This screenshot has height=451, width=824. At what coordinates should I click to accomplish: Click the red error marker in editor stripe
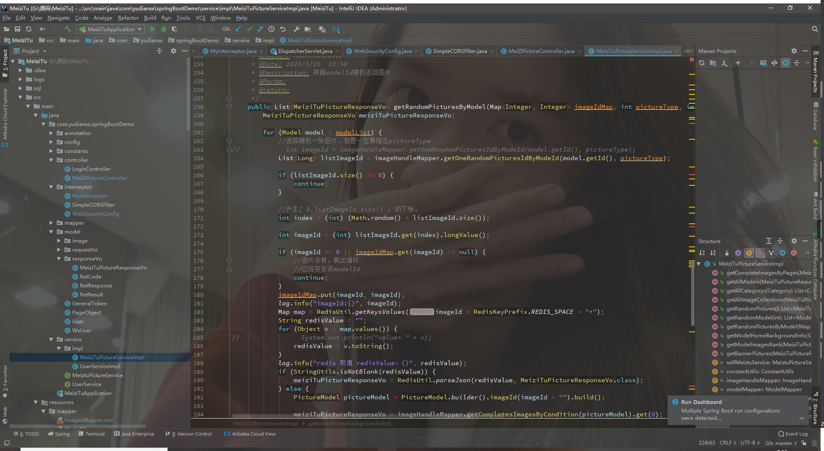click(692, 59)
